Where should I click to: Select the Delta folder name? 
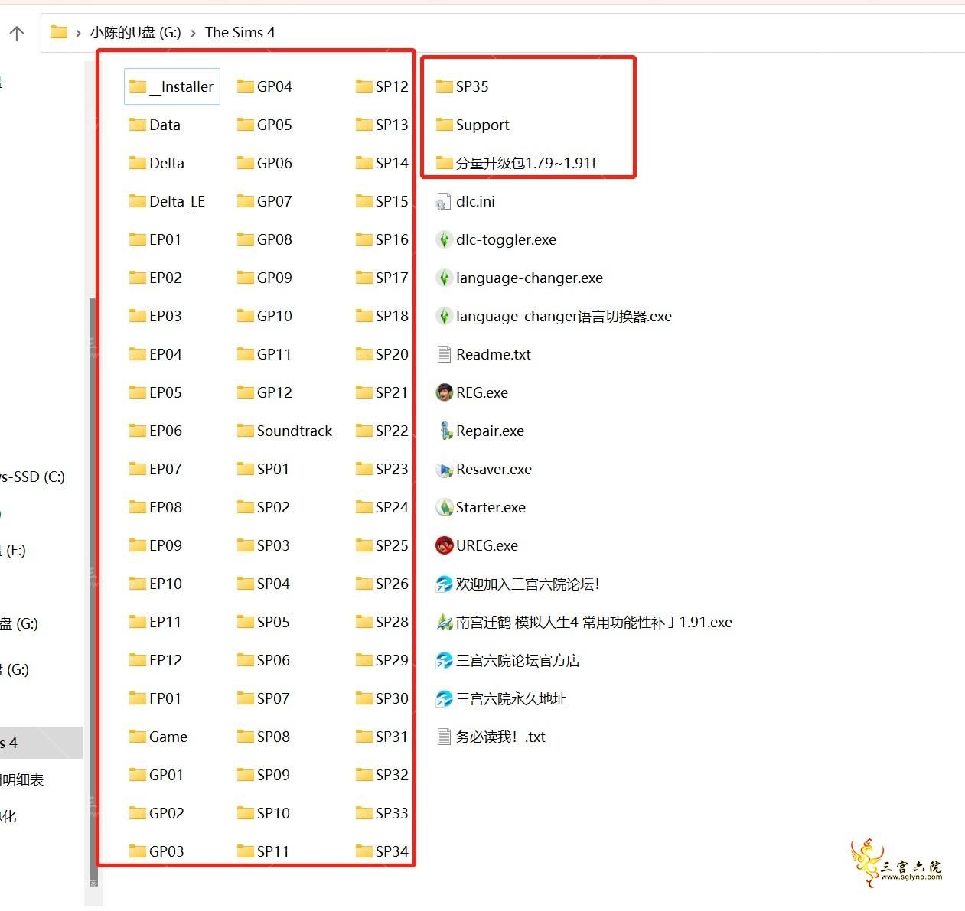pos(167,163)
